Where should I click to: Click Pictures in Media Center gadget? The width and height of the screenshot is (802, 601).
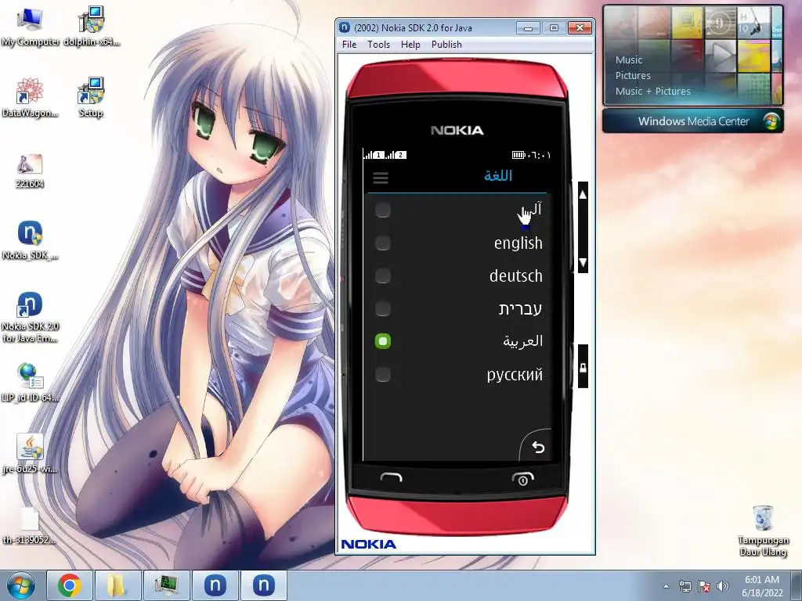pyautogui.click(x=633, y=76)
